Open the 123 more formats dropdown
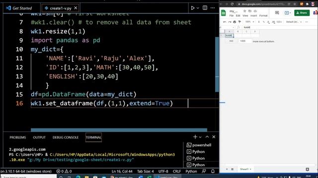Viewport: 318px width, 178px height. tap(279, 22)
